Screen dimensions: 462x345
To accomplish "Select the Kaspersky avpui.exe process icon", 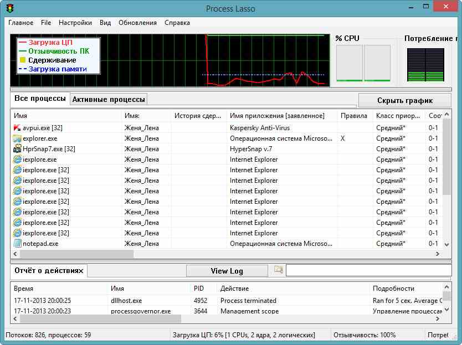I will [x=17, y=128].
